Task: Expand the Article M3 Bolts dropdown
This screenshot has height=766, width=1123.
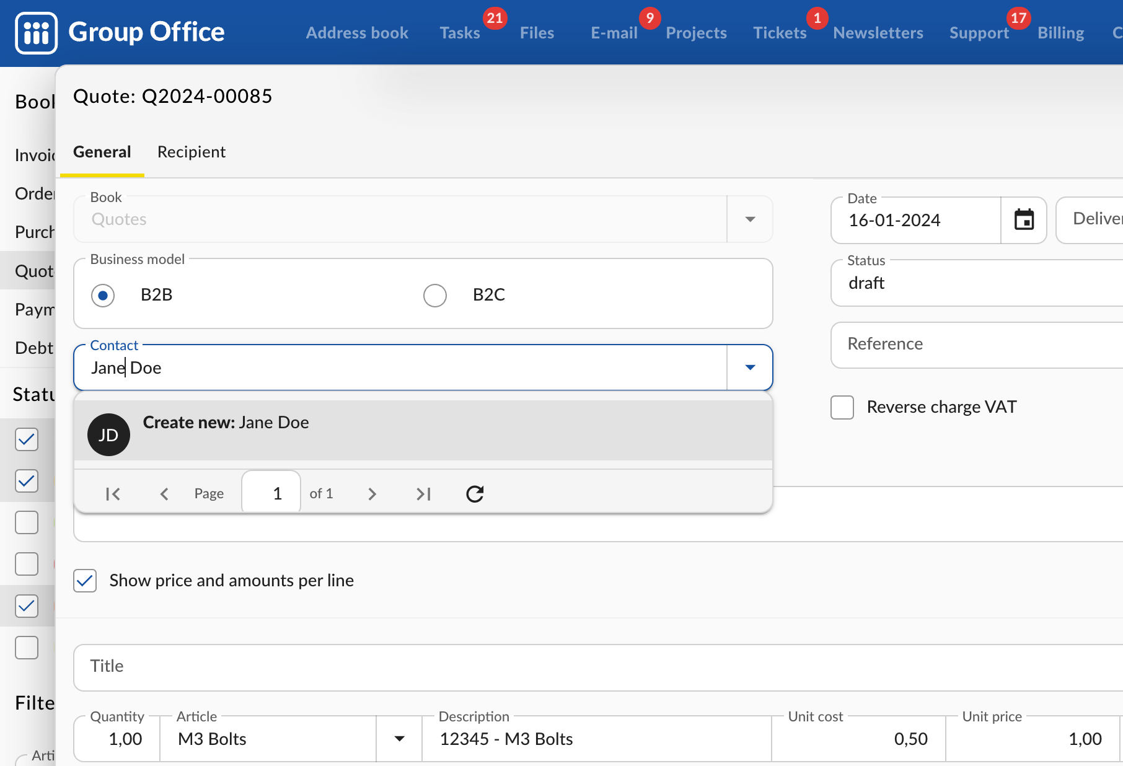Action: click(x=400, y=739)
